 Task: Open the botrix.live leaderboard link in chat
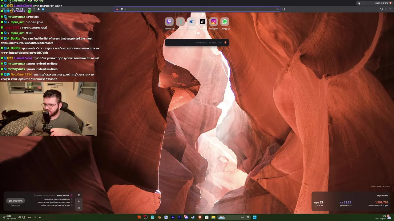pyautogui.click(x=27, y=43)
